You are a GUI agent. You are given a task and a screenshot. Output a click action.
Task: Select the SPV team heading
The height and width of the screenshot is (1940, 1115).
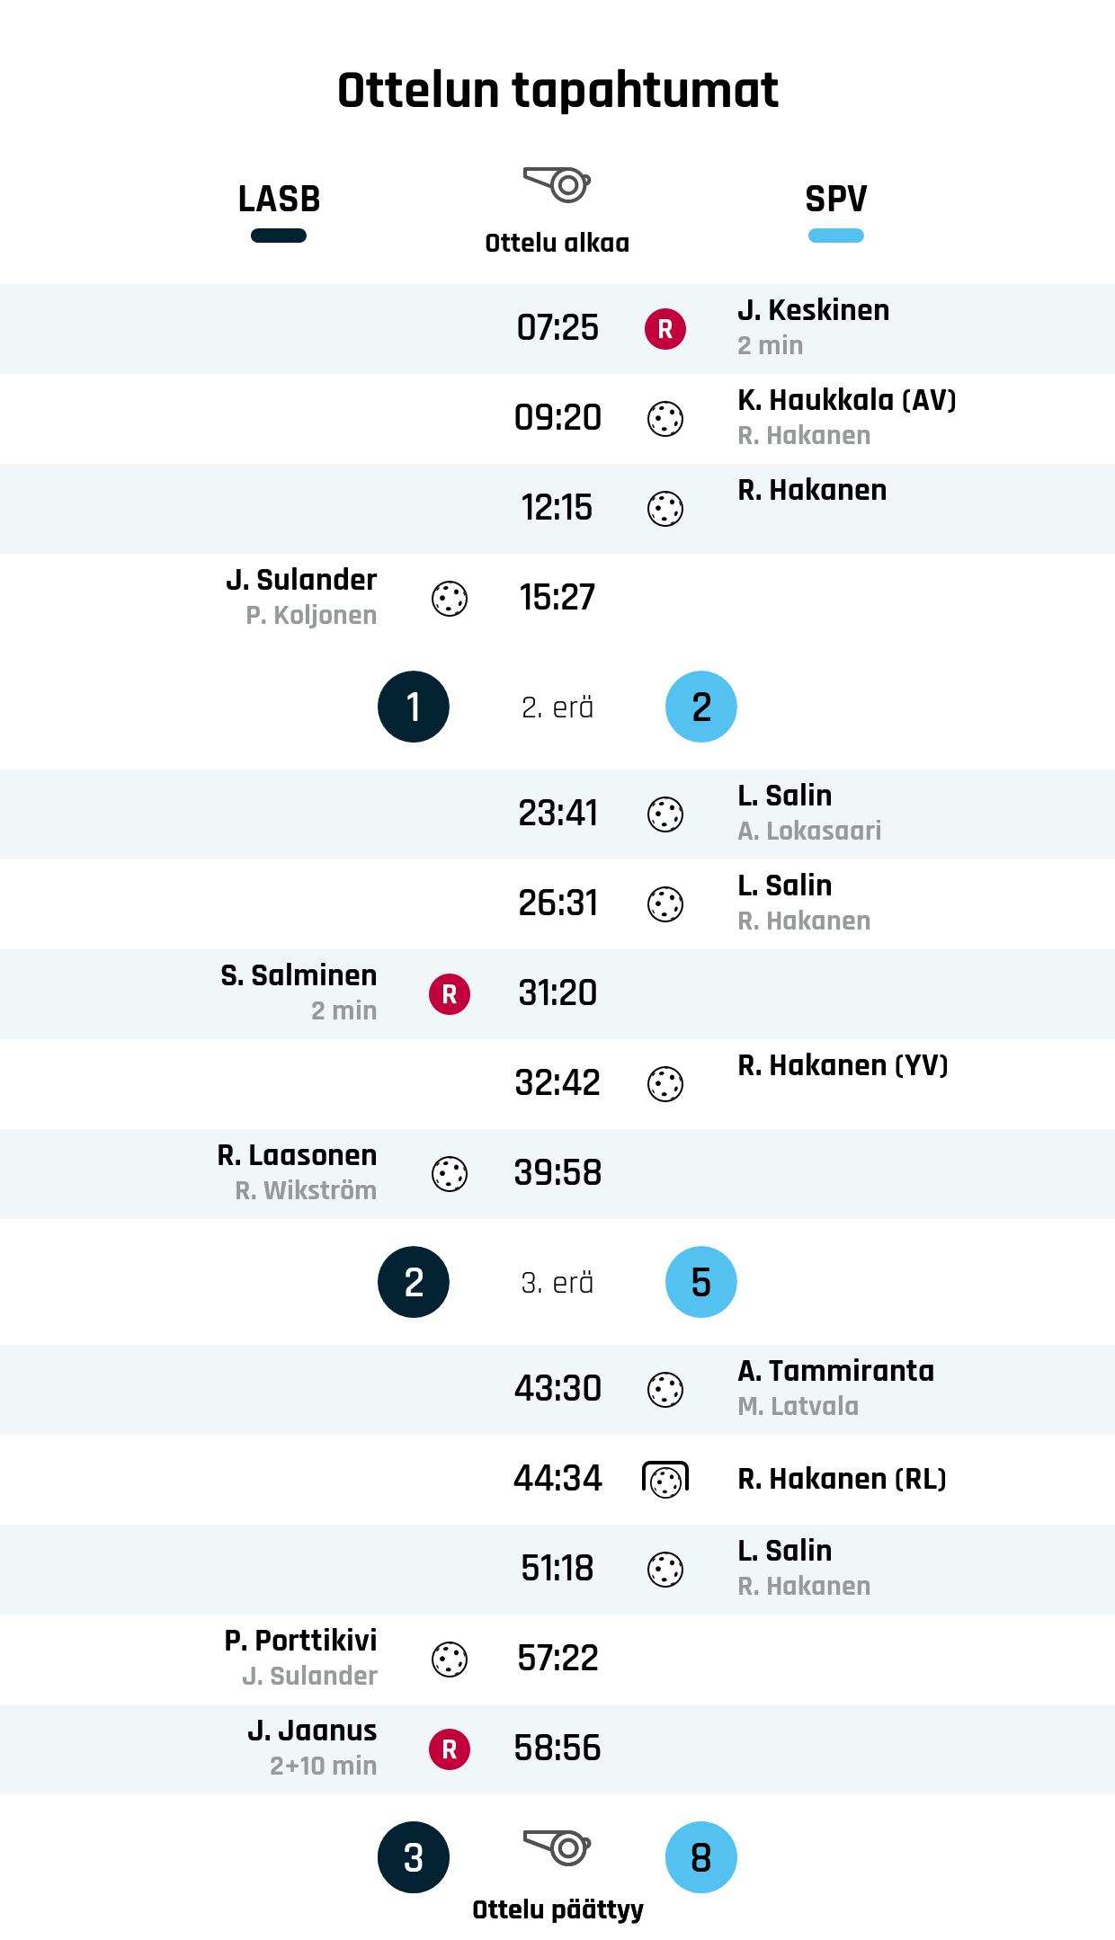(835, 199)
